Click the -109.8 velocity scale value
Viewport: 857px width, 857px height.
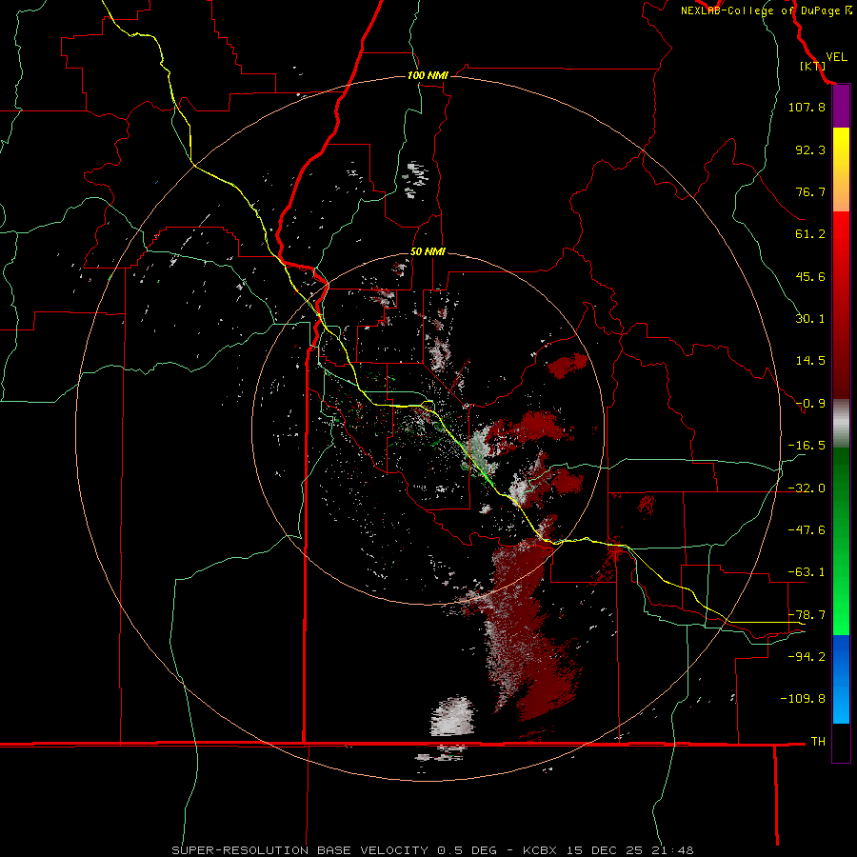pos(803,699)
